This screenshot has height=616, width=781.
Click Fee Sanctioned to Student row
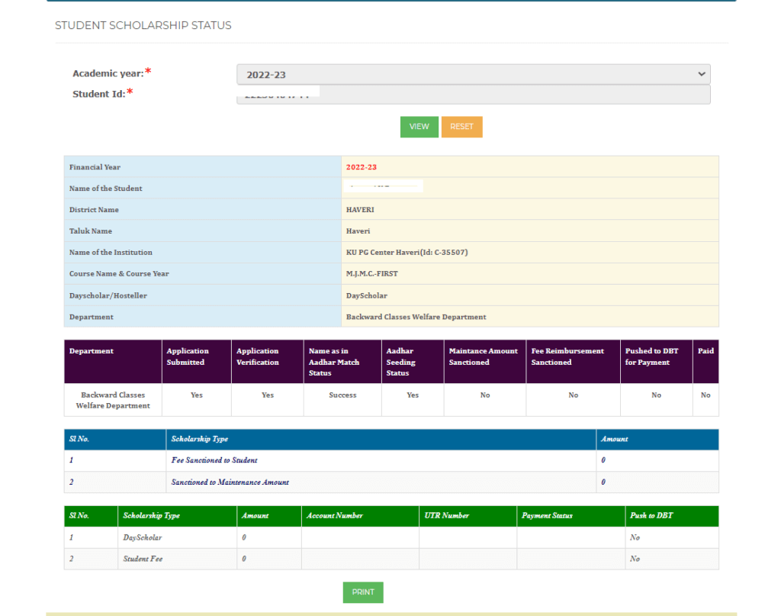391,460
